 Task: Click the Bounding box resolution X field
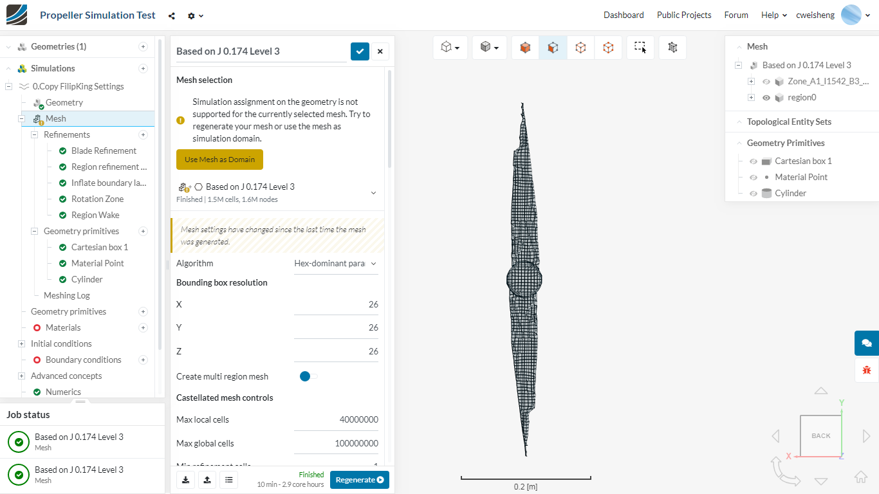pyautogui.click(x=336, y=304)
